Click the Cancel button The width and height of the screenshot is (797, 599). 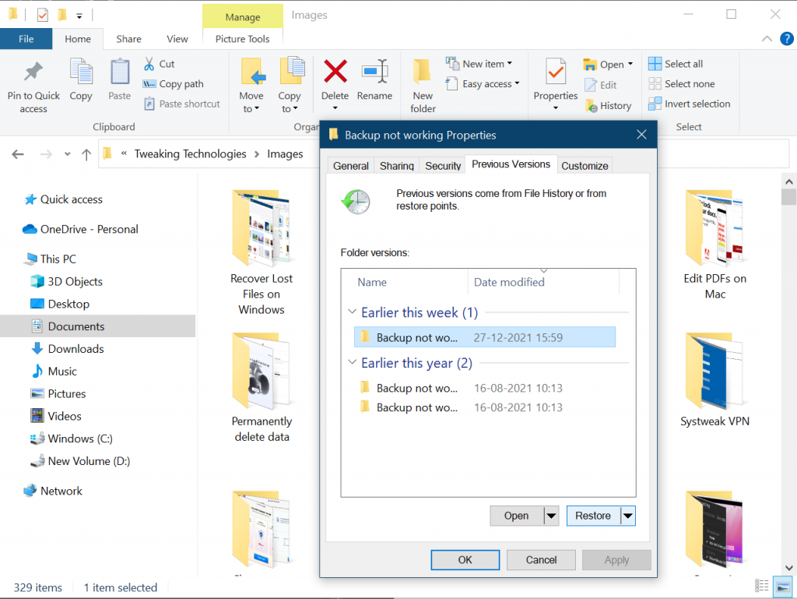[x=540, y=559]
